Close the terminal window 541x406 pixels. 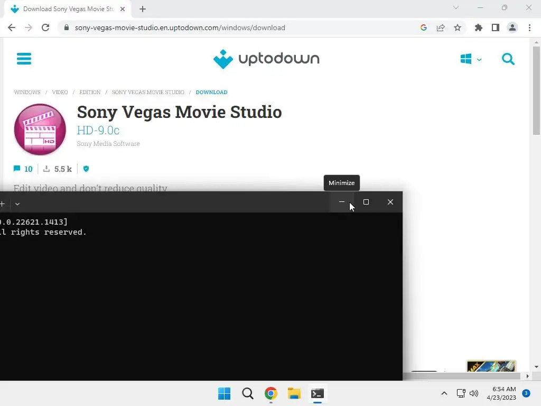coord(390,202)
